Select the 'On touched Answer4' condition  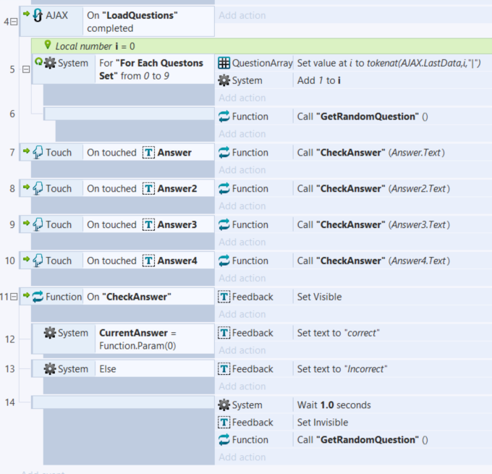(x=142, y=261)
